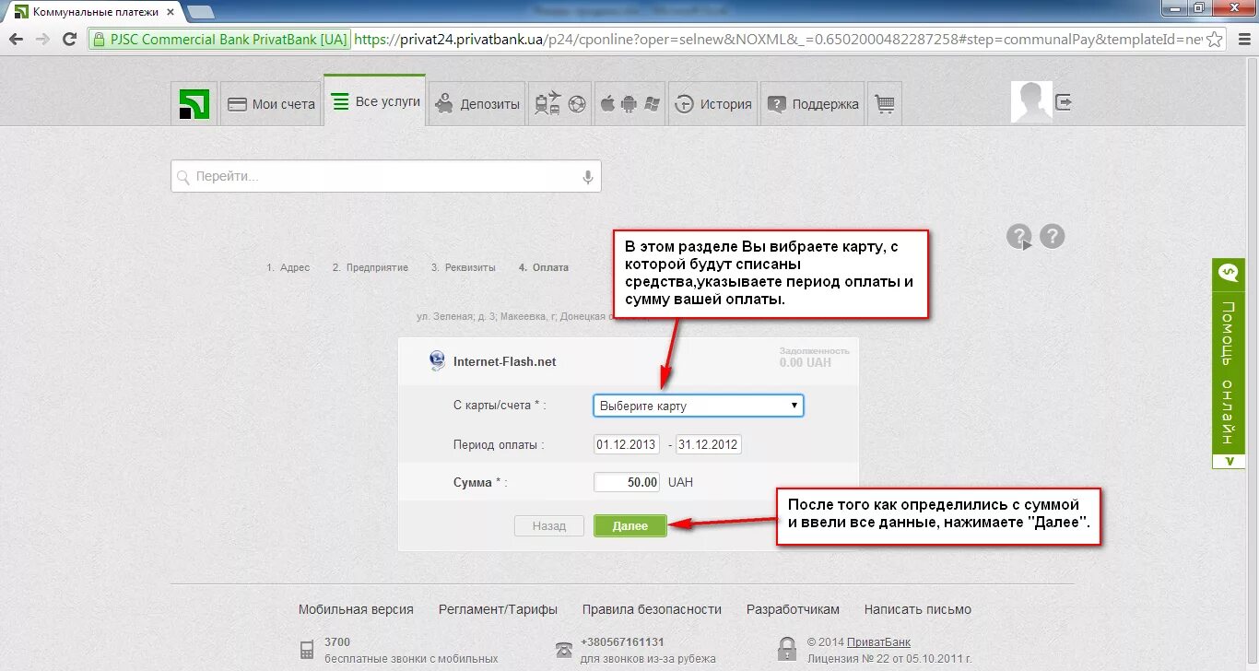1259x671 pixels.
Task: Click browser Back arrow
Action: point(16,40)
